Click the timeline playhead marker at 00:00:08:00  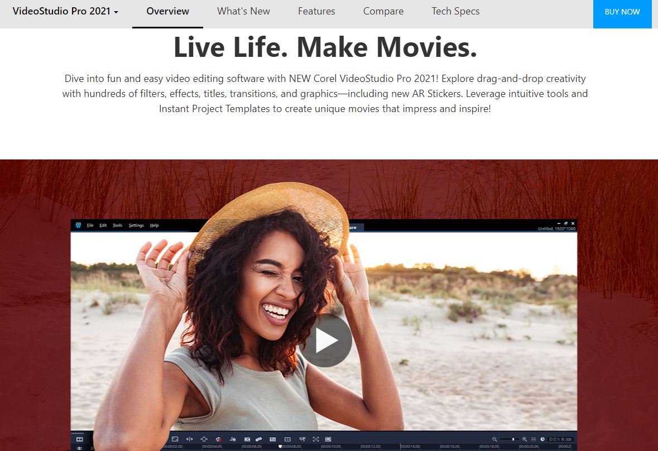coord(280,447)
